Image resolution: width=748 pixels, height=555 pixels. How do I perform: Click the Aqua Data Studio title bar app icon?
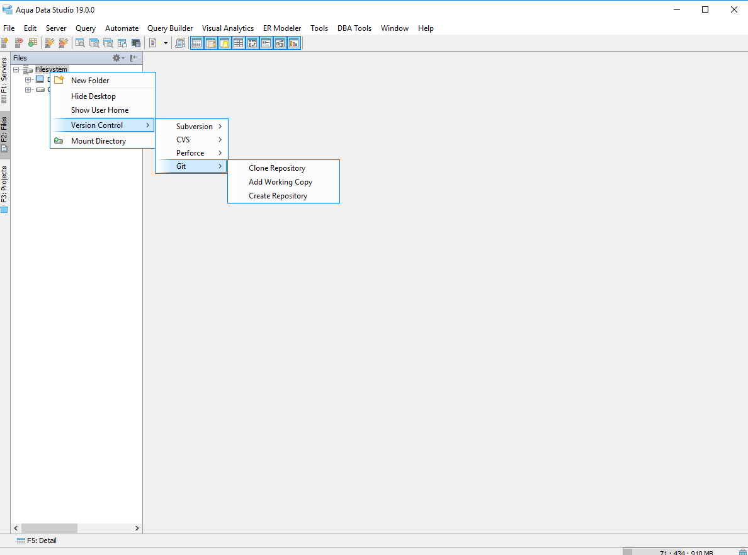pyautogui.click(x=7, y=9)
